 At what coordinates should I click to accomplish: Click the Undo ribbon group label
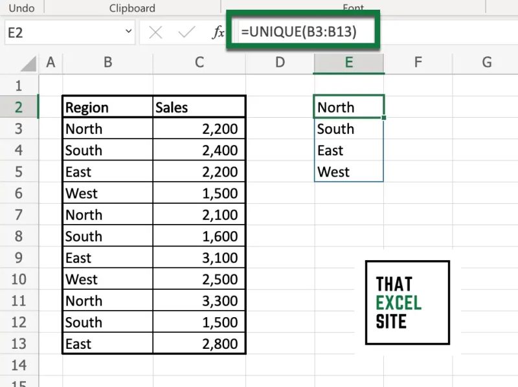tap(21, 8)
